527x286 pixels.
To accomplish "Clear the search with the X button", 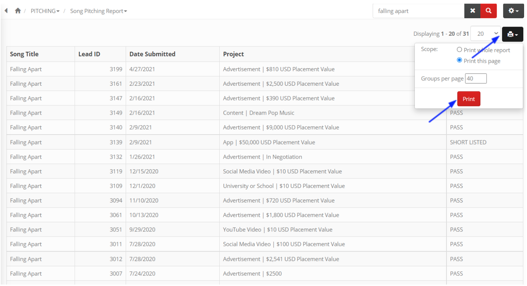I will 472,11.
